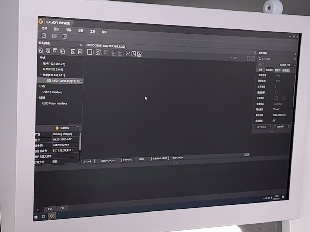The height and width of the screenshot is (232, 310).
Task: Click the 5496*3672 resolution status entry
Action: [x=127, y=160]
